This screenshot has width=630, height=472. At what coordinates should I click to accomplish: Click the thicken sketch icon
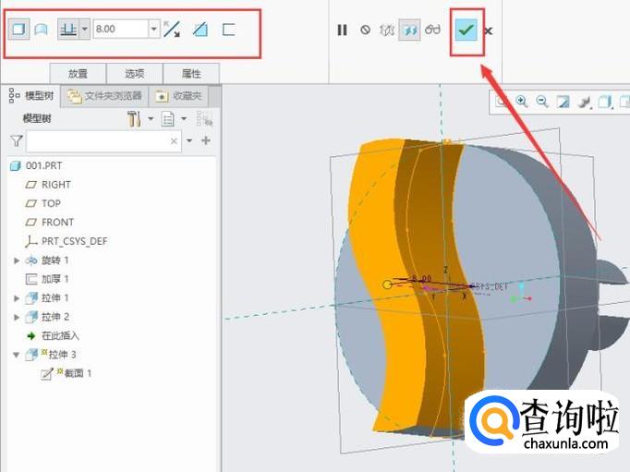[228, 30]
